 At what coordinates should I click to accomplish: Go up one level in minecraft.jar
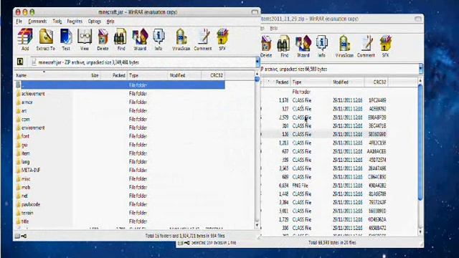click(20, 62)
